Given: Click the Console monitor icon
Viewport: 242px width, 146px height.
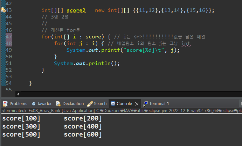Looking at the screenshot, I should pos(113,103).
